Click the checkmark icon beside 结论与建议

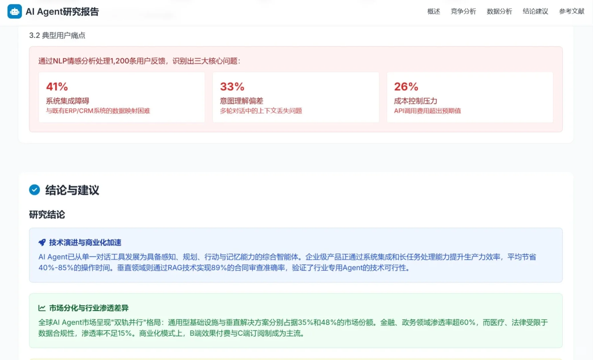[x=34, y=190]
